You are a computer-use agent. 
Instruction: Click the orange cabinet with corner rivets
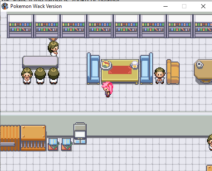click(x=33, y=138)
